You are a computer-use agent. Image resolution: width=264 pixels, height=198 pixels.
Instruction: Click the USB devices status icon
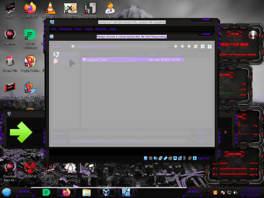165,158
